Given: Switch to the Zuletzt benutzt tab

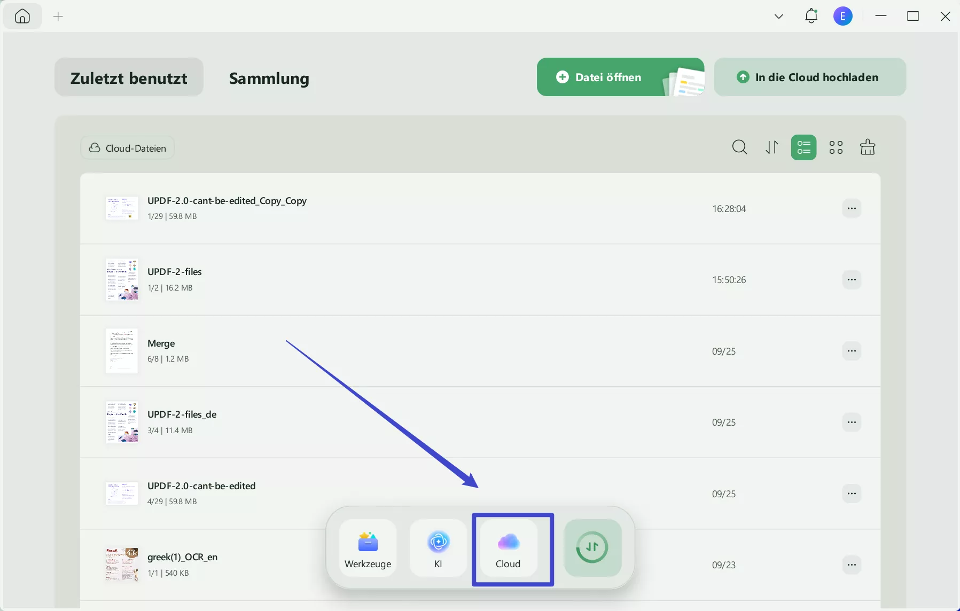Looking at the screenshot, I should pos(129,77).
